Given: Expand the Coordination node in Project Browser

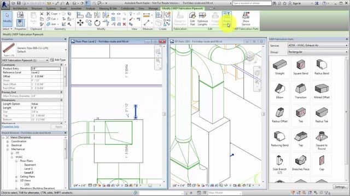Looking at the screenshot, I should click(x=8, y=142).
